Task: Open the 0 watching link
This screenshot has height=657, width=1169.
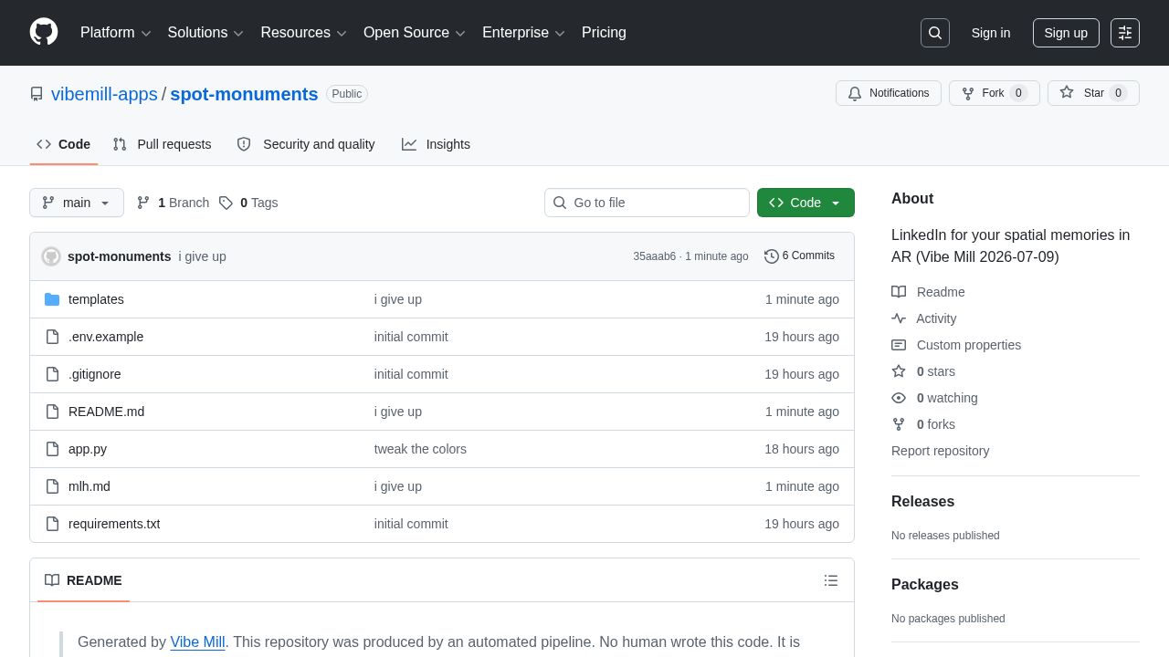Action: 934,398
